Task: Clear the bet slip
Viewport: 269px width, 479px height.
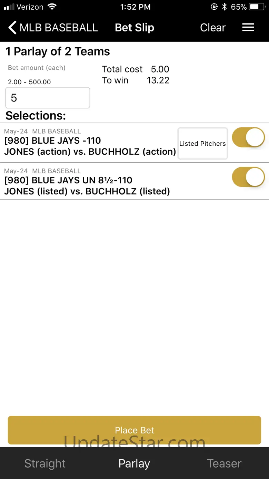Action: (212, 28)
